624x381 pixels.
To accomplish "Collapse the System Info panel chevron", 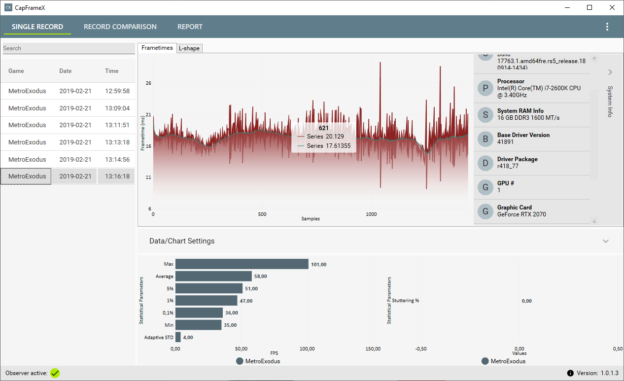I will 610,72.
